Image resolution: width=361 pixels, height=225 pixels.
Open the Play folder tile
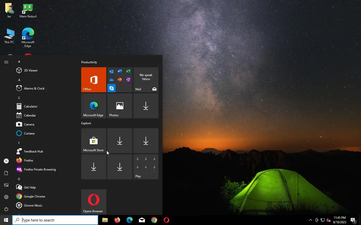[x=146, y=167]
